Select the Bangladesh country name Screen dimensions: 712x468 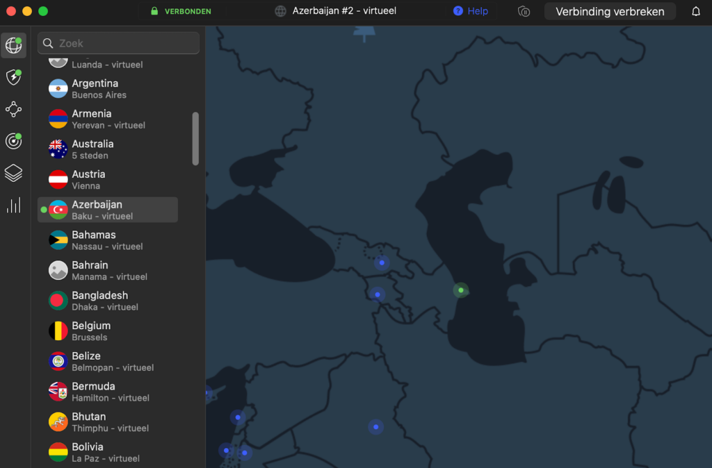[100, 296]
